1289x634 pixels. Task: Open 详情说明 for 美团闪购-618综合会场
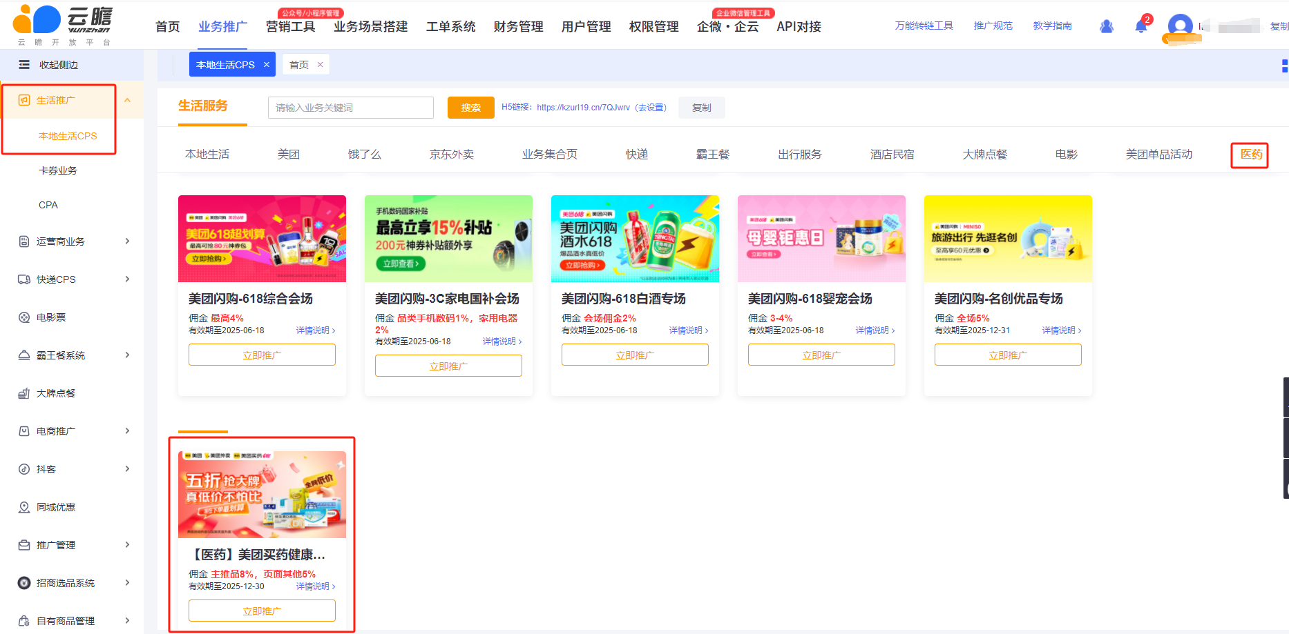[316, 330]
